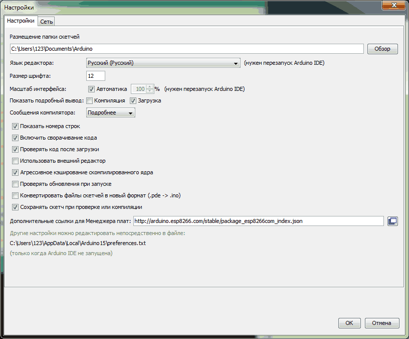The image size is (409, 339).
Task: Enable Конвертировать файлы скетчей в новый формат
Action: [15, 195]
